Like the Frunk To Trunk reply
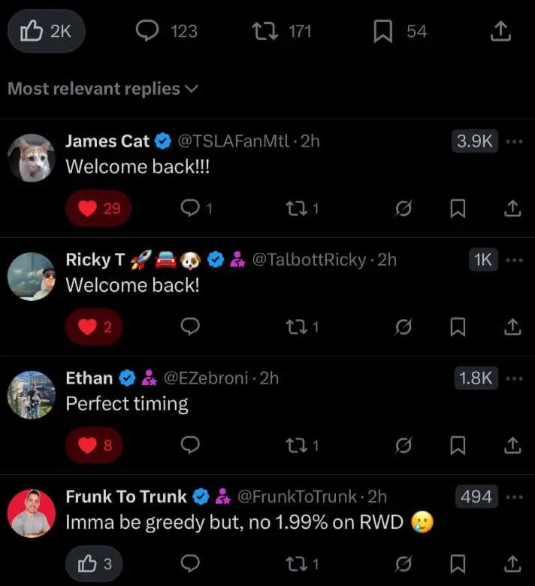Image resolution: width=535 pixels, height=586 pixels. [x=95, y=563]
